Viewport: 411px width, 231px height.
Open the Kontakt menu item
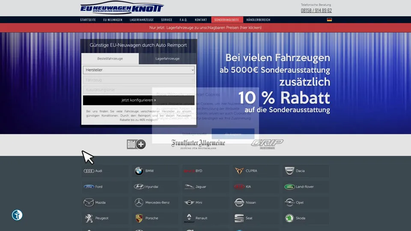(x=201, y=20)
